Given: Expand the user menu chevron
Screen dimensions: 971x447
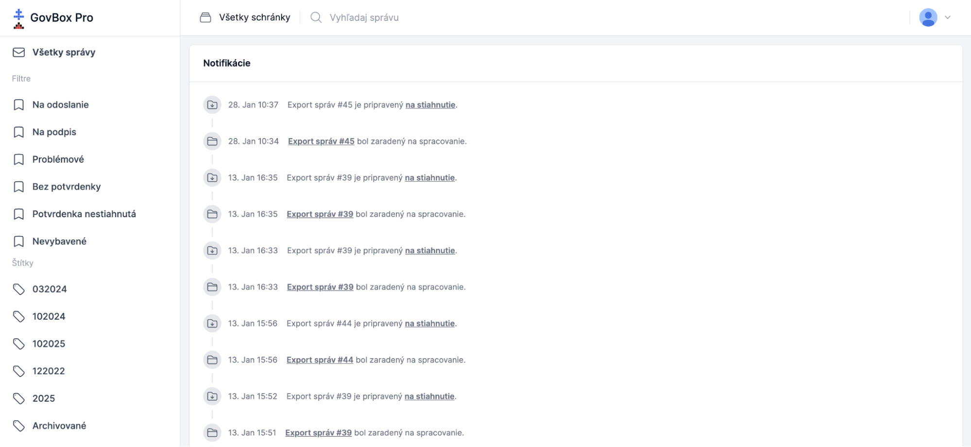Looking at the screenshot, I should click(947, 17).
